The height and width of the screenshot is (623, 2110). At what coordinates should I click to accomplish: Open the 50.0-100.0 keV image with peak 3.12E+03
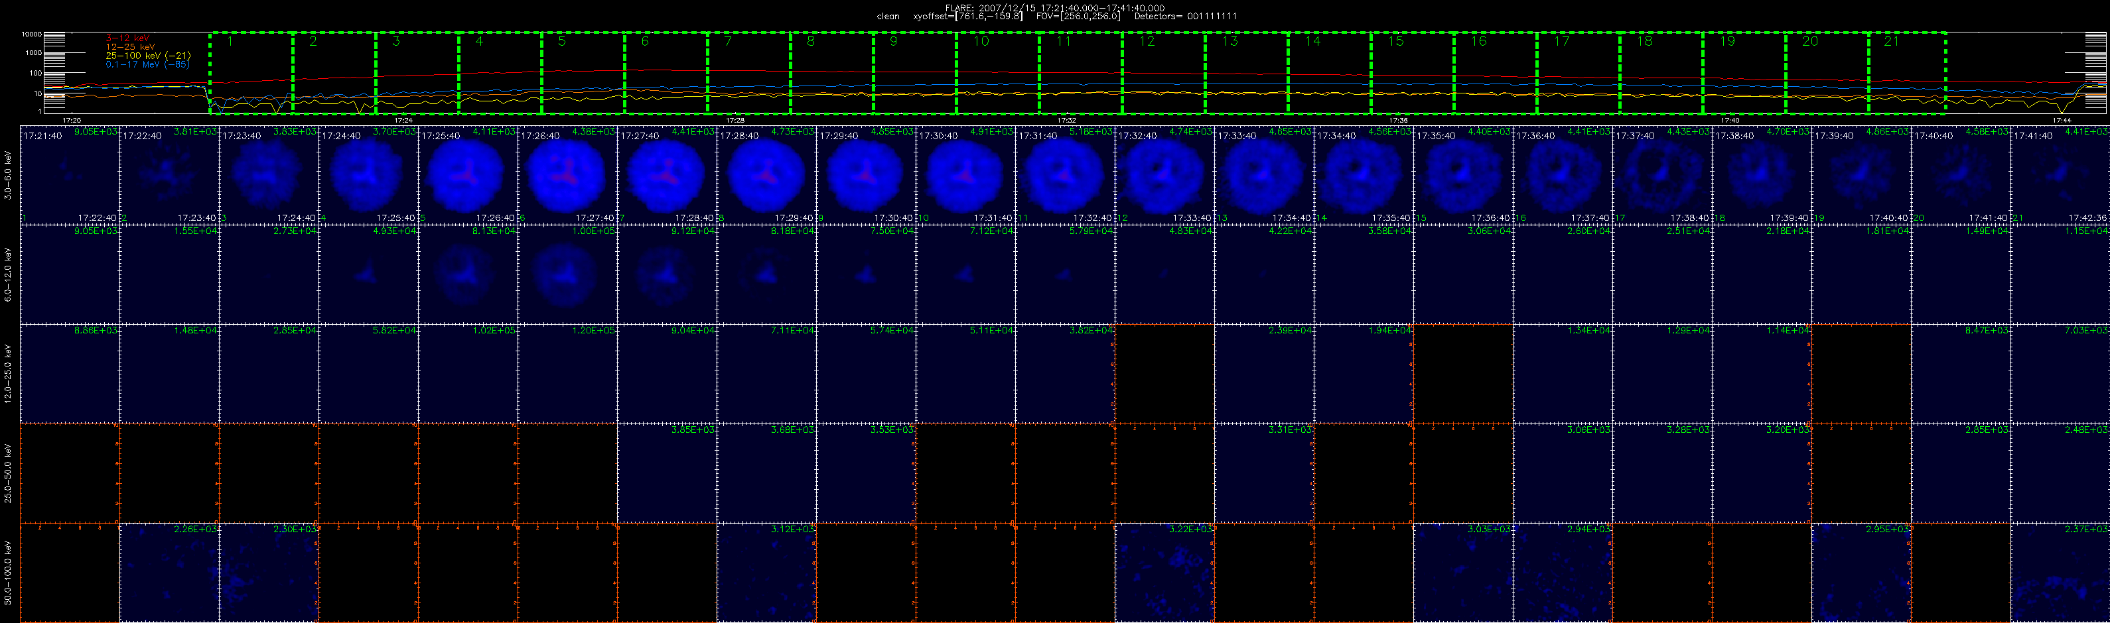766,573
